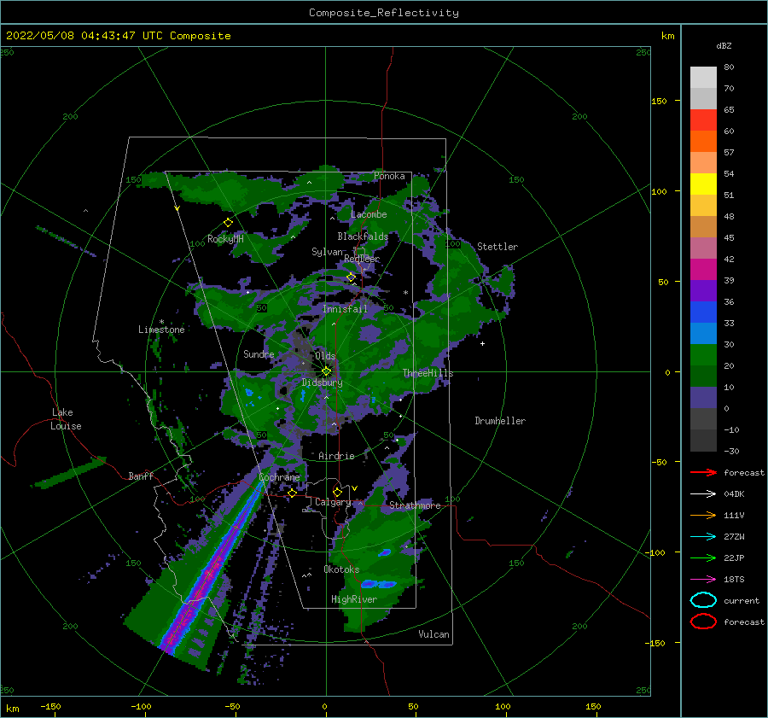Click the Didsbury town label
Screen dimensions: 768x718
[323, 382]
